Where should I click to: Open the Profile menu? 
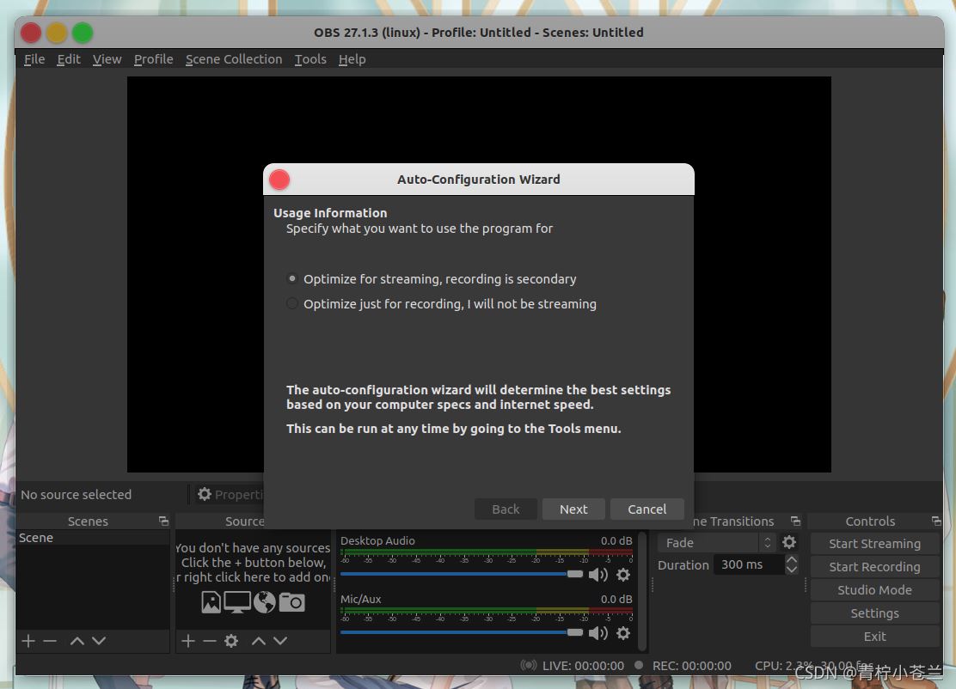point(153,59)
